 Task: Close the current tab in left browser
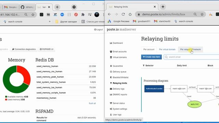pyautogui.click(x=49, y=7)
